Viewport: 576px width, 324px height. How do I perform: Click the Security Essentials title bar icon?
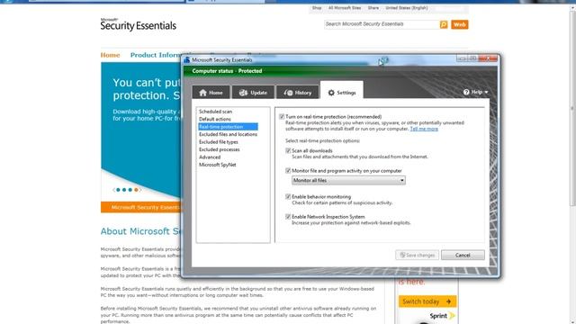click(x=187, y=59)
